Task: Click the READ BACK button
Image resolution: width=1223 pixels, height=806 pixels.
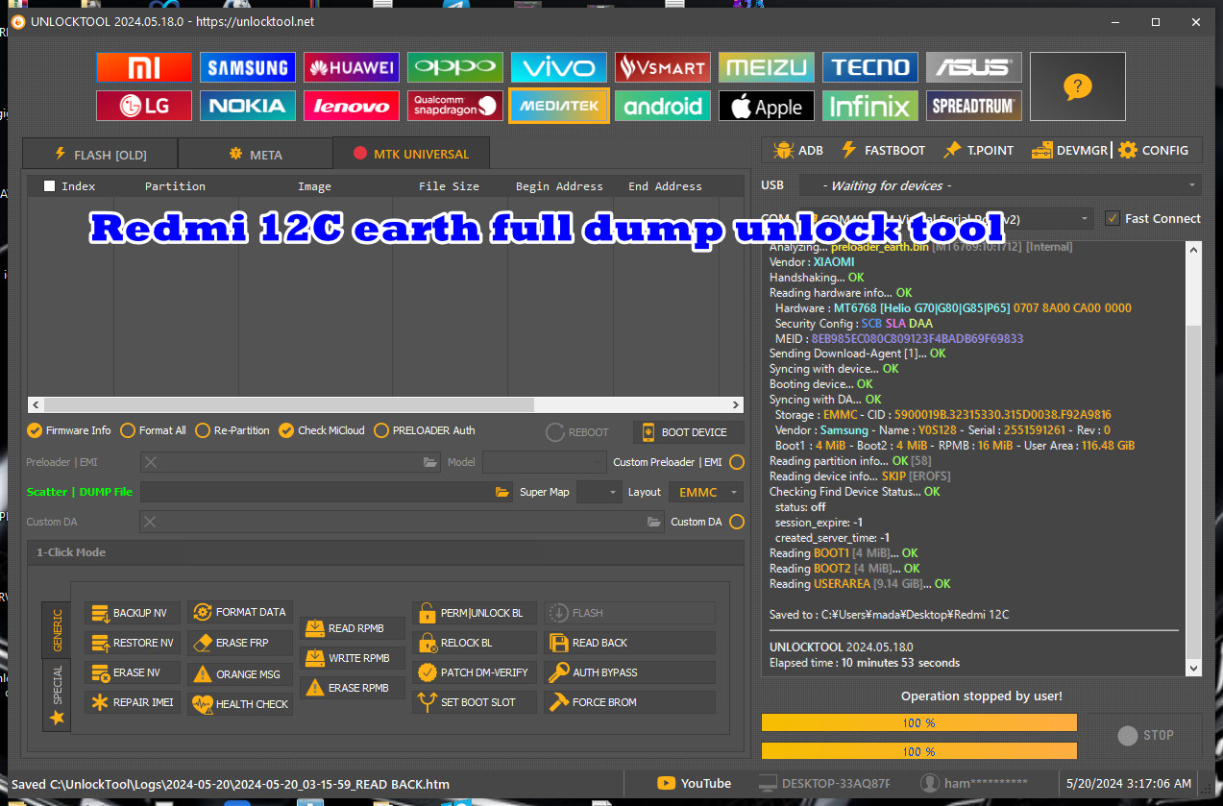Action: pos(630,643)
